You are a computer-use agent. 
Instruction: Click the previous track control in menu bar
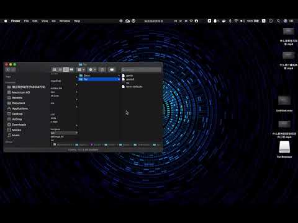pyautogui.click(x=176, y=21)
